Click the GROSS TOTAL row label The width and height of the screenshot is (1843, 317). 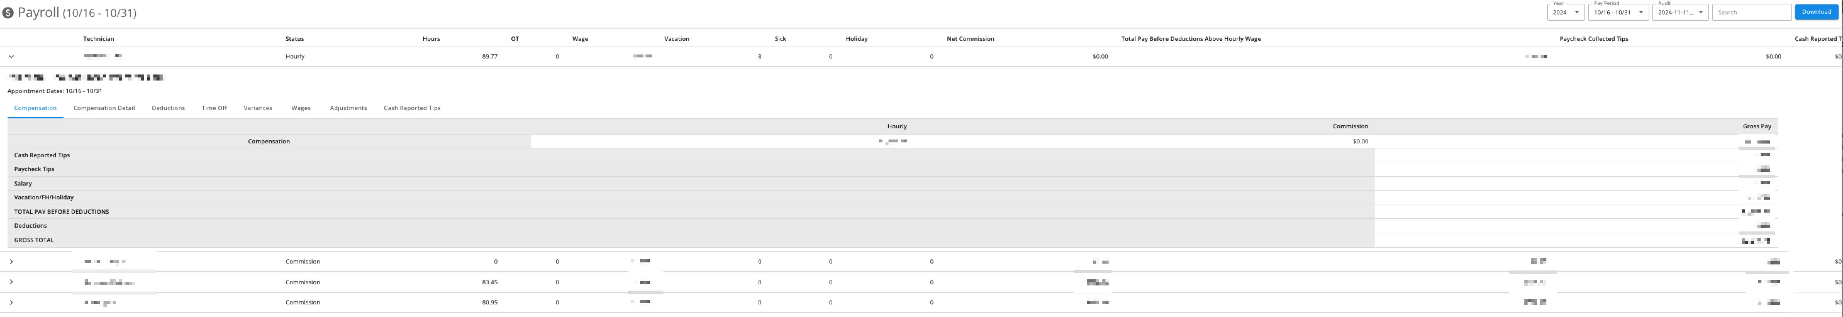point(34,241)
